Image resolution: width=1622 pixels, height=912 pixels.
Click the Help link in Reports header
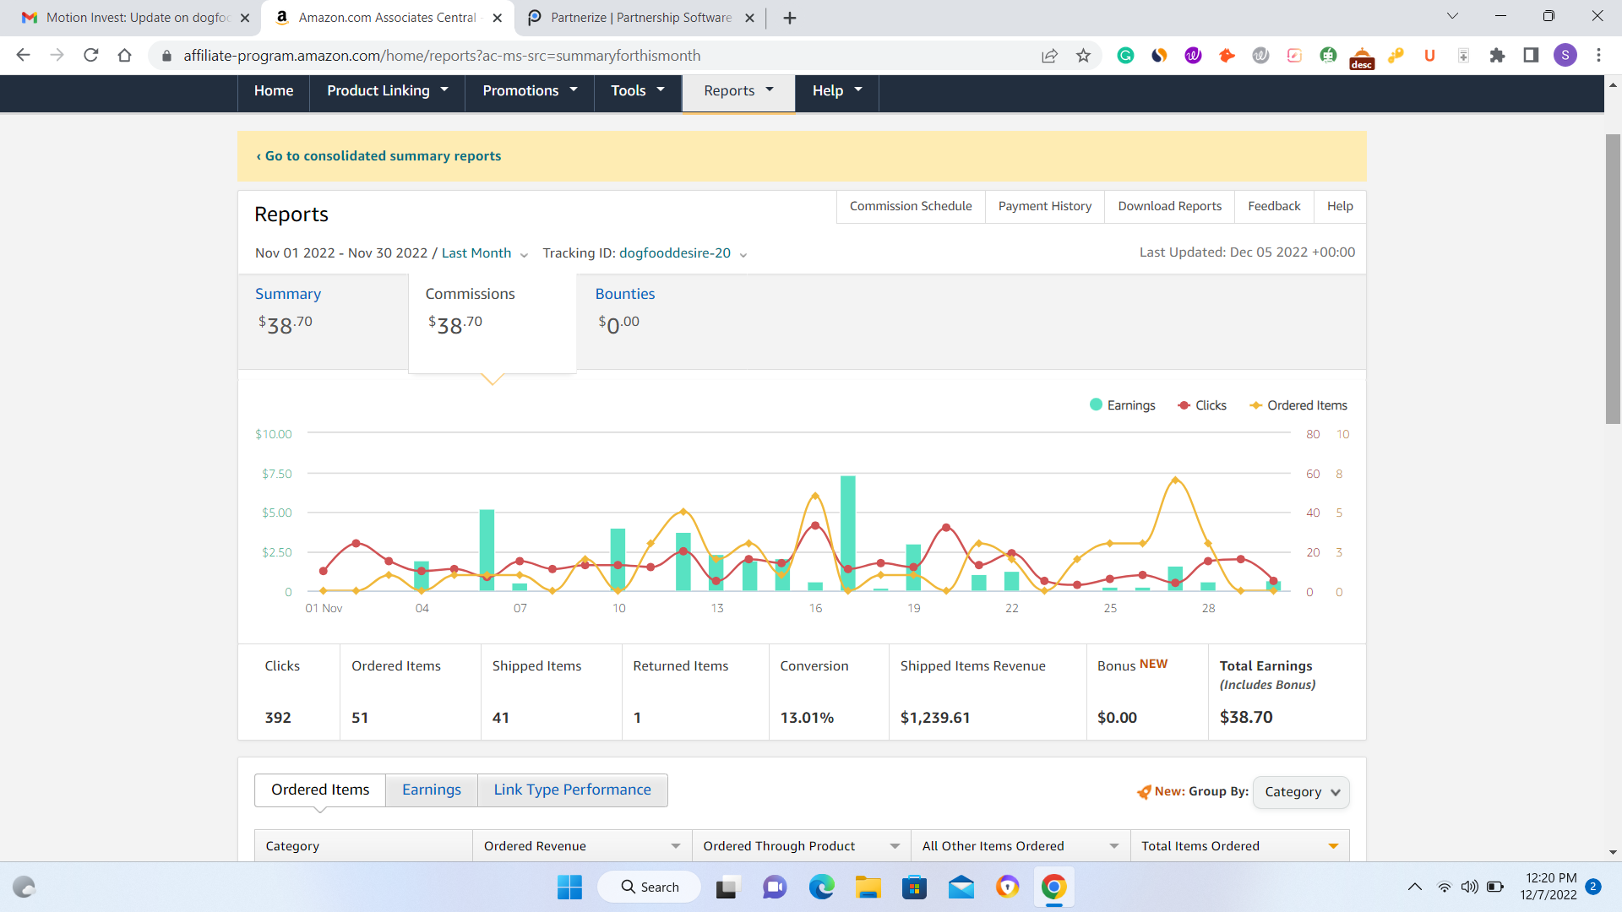click(1340, 206)
